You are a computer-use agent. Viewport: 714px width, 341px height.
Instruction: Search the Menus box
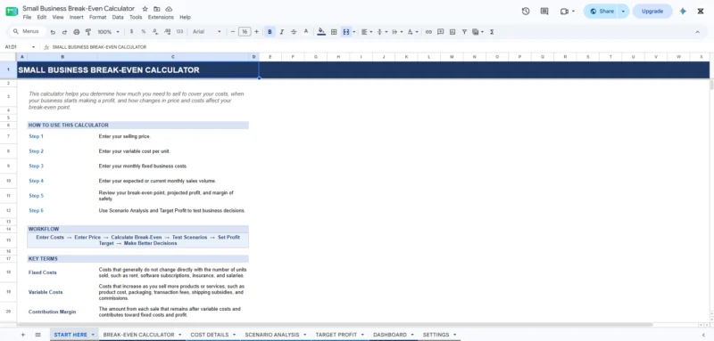[28, 32]
